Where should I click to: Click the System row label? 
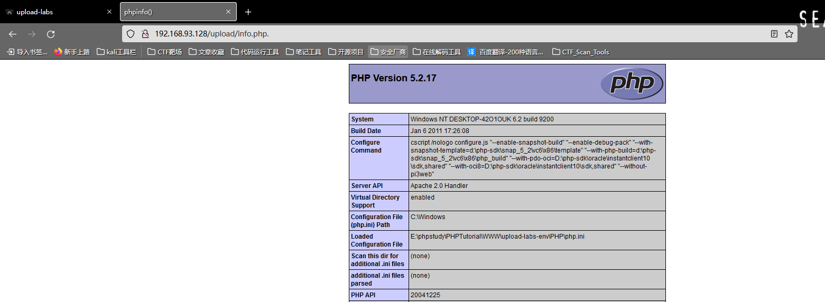pos(362,119)
